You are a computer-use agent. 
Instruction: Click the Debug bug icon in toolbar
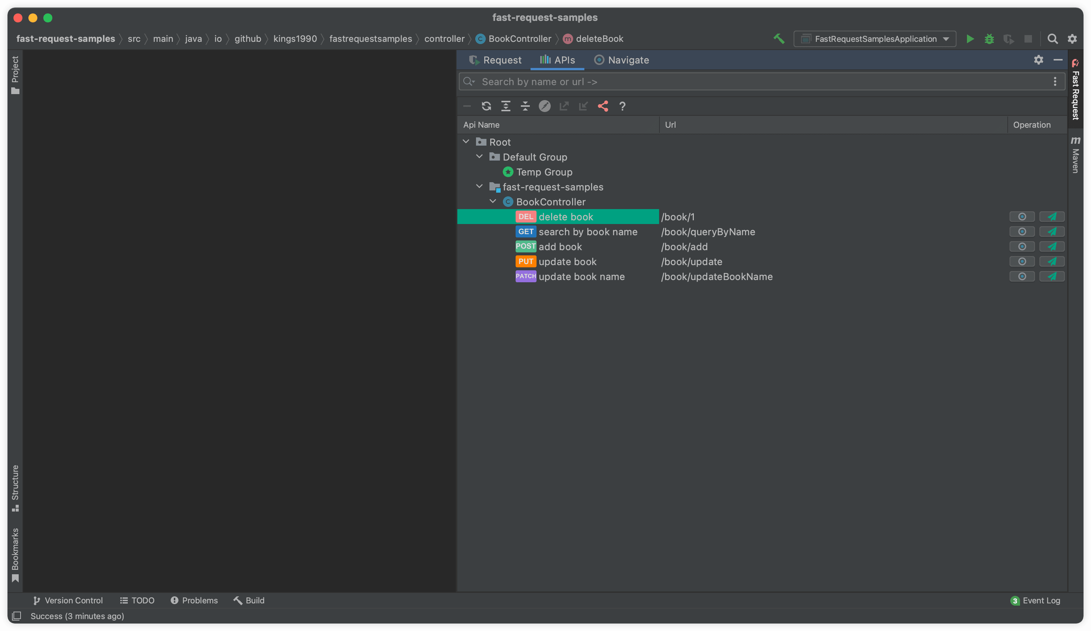coord(989,39)
